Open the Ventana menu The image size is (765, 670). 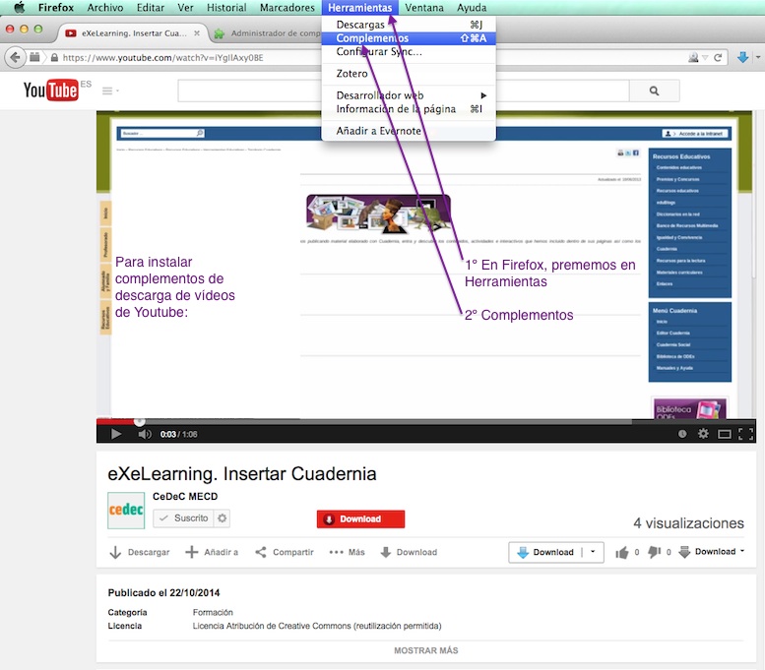coord(424,7)
